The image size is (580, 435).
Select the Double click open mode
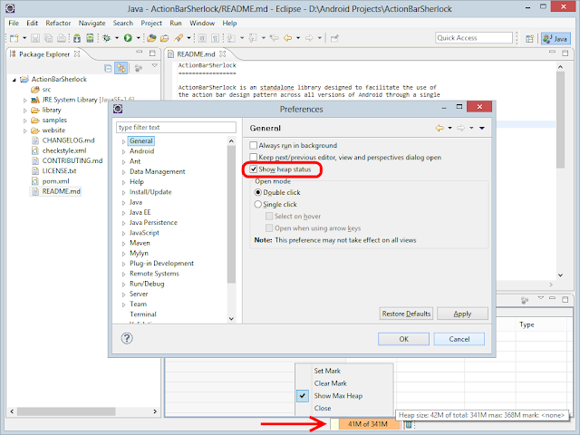click(258, 192)
